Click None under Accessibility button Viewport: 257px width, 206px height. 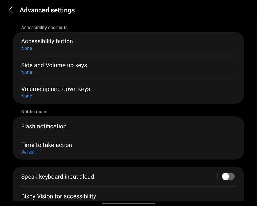click(26, 48)
